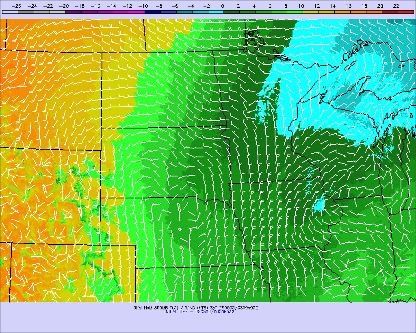Click the lavender swatch left of -26
The image size is (416, 333).
coord(10,12)
